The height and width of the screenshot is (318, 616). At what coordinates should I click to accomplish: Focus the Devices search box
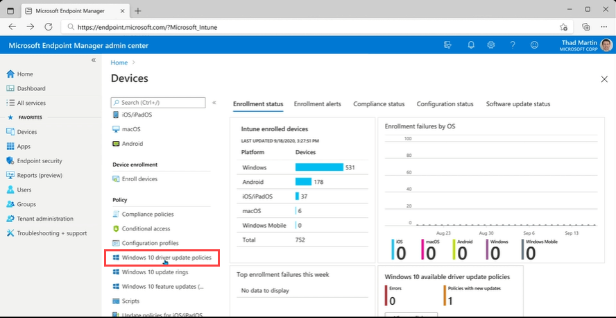158,103
